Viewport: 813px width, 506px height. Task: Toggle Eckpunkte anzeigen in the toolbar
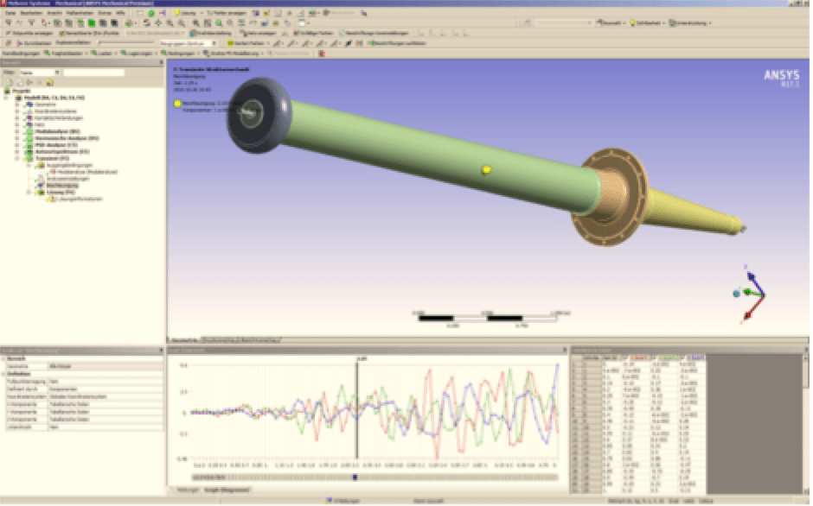29,33
